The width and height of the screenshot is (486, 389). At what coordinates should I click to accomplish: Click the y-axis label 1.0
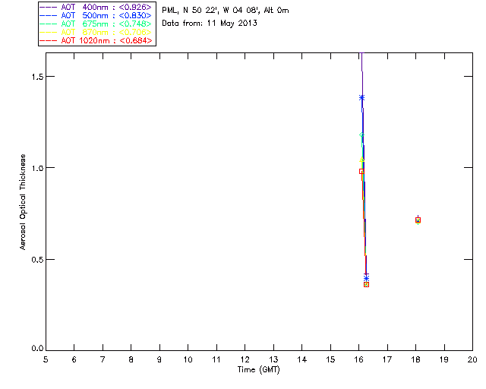click(36, 168)
